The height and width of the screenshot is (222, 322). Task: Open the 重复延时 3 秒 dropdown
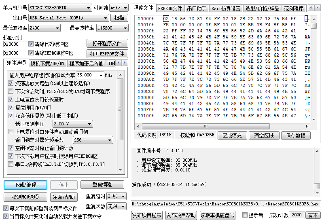pyautogui.click(x=116, y=197)
